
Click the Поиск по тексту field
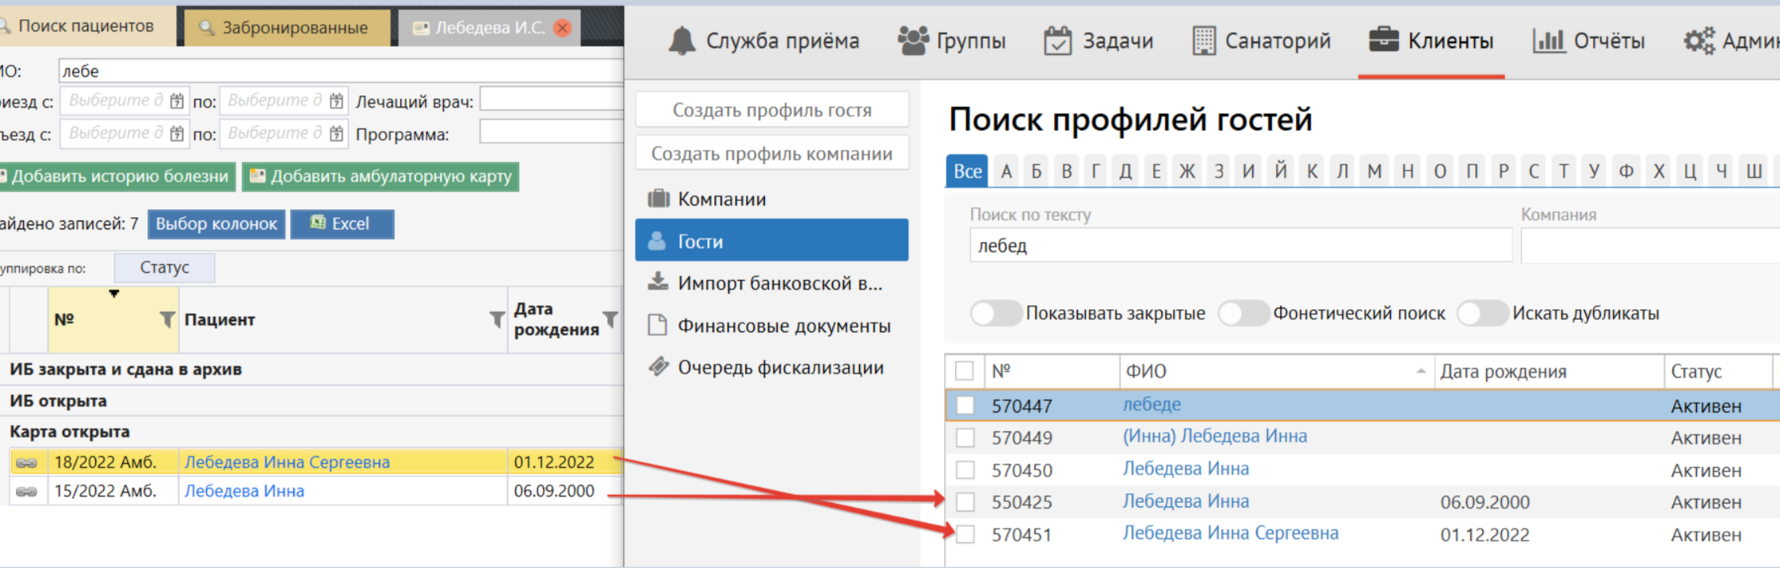coord(1240,246)
